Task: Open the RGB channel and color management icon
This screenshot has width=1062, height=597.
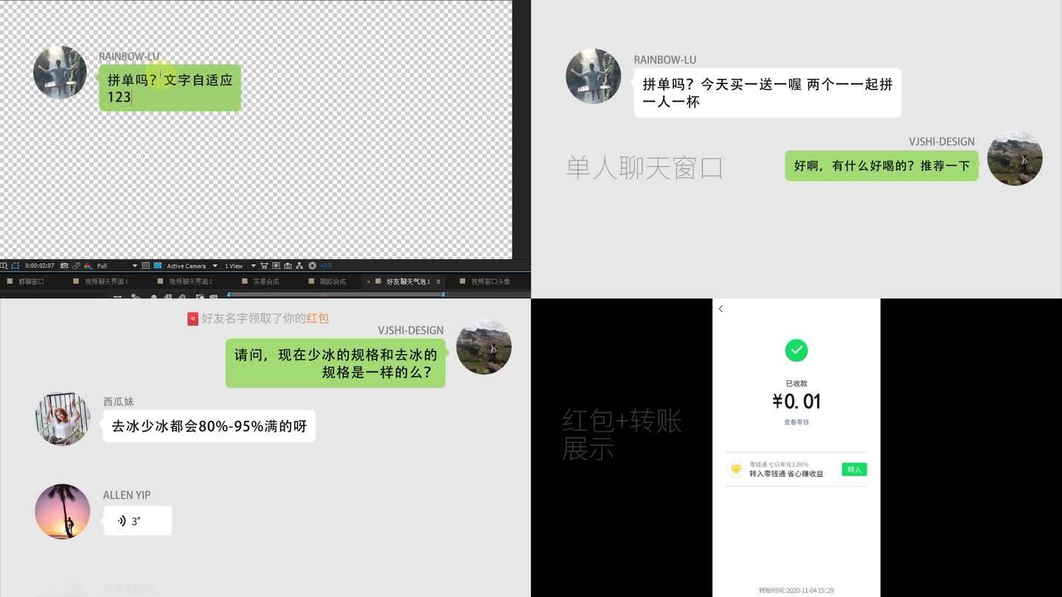Action: tap(88, 265)
